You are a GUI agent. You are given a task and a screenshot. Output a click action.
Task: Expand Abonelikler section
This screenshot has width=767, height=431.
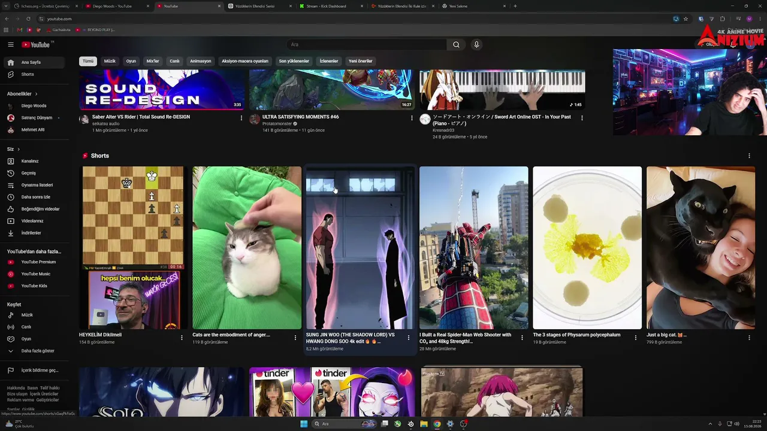point(22,94)
